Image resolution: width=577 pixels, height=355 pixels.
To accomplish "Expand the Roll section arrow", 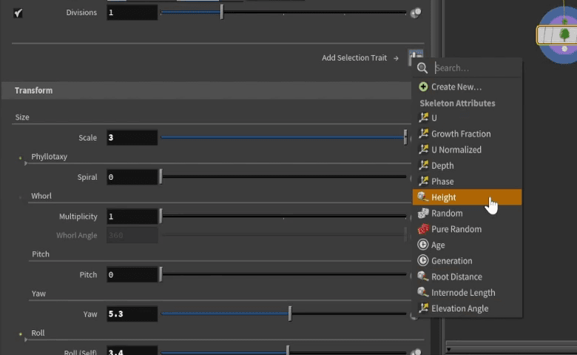I will tap(26, 339).
